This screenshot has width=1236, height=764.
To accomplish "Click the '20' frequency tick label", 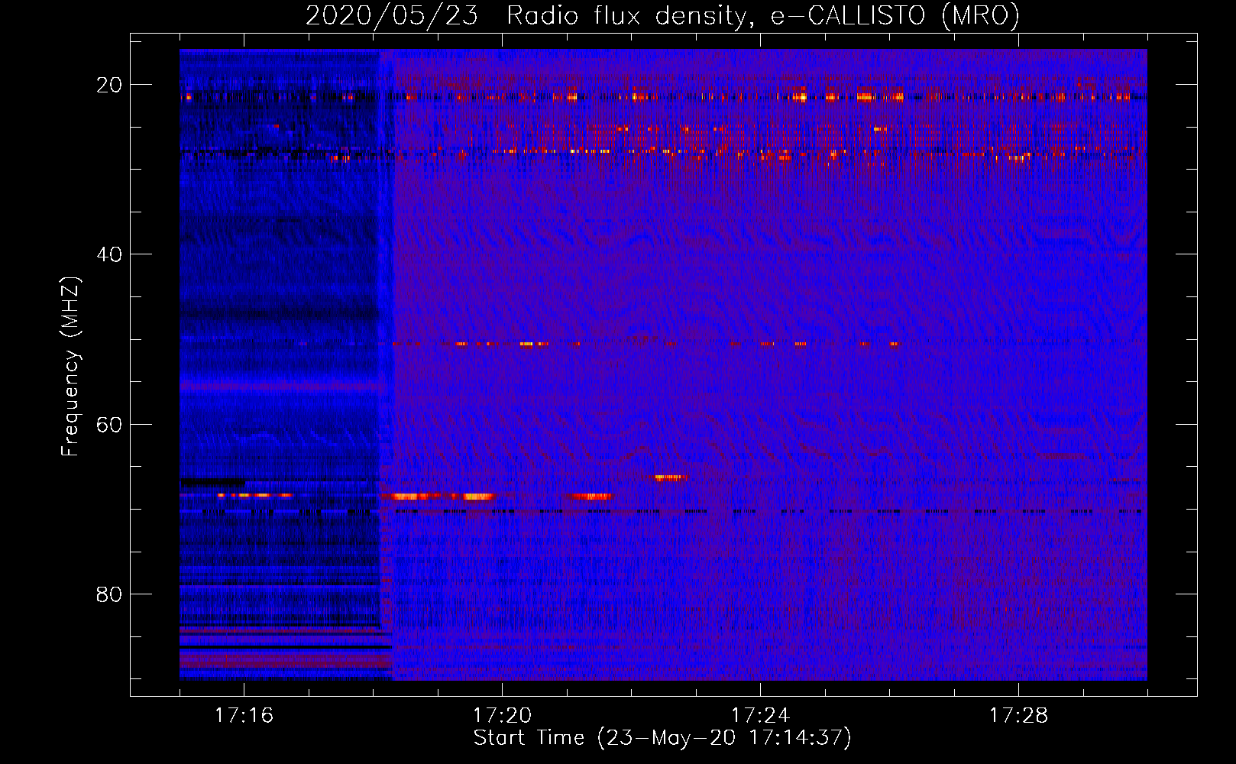I will point(109,85).
